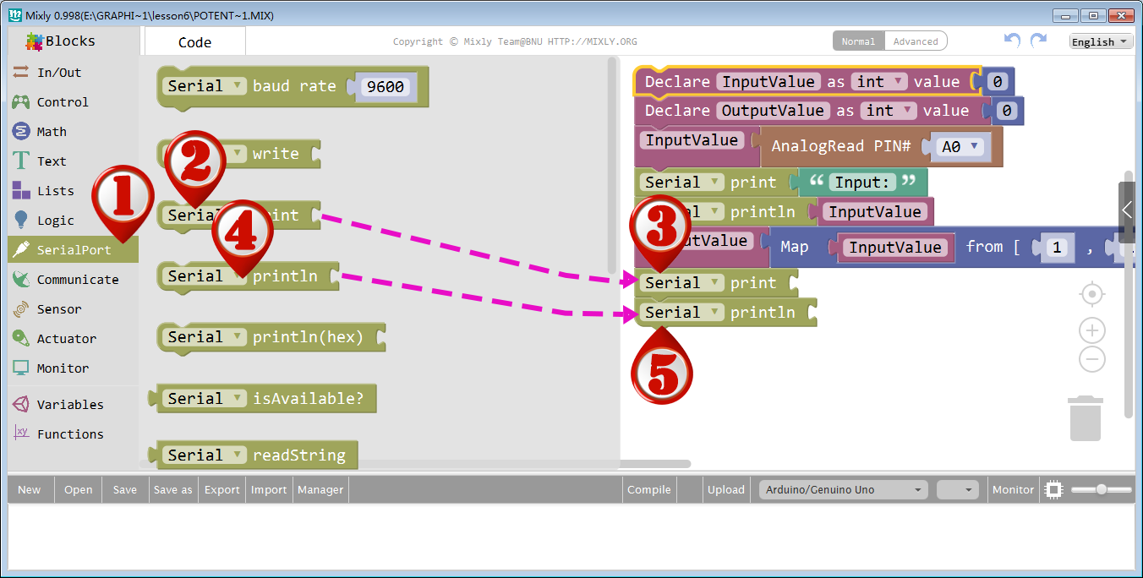Open int type dropdown in Declare OutputValue block

[888, 111]
